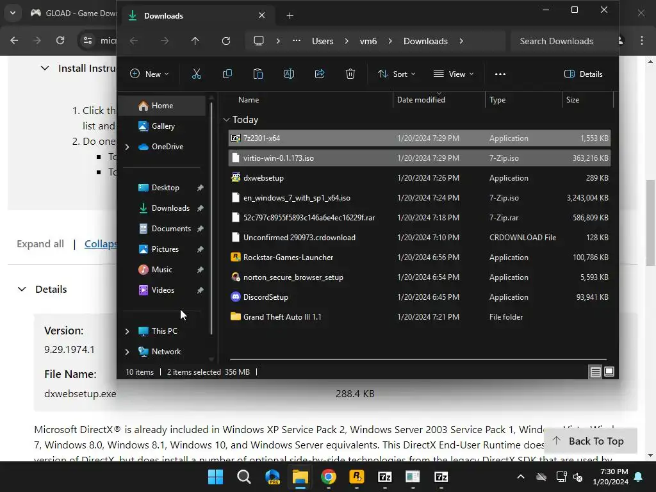Show hidden breadcrumb path with the ellipsis
Image resolution: width=656 pixels, height=492 pixels.
click(296, 41)
